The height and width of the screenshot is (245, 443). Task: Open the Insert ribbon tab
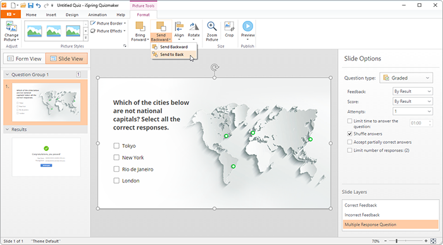coord(51,15)
